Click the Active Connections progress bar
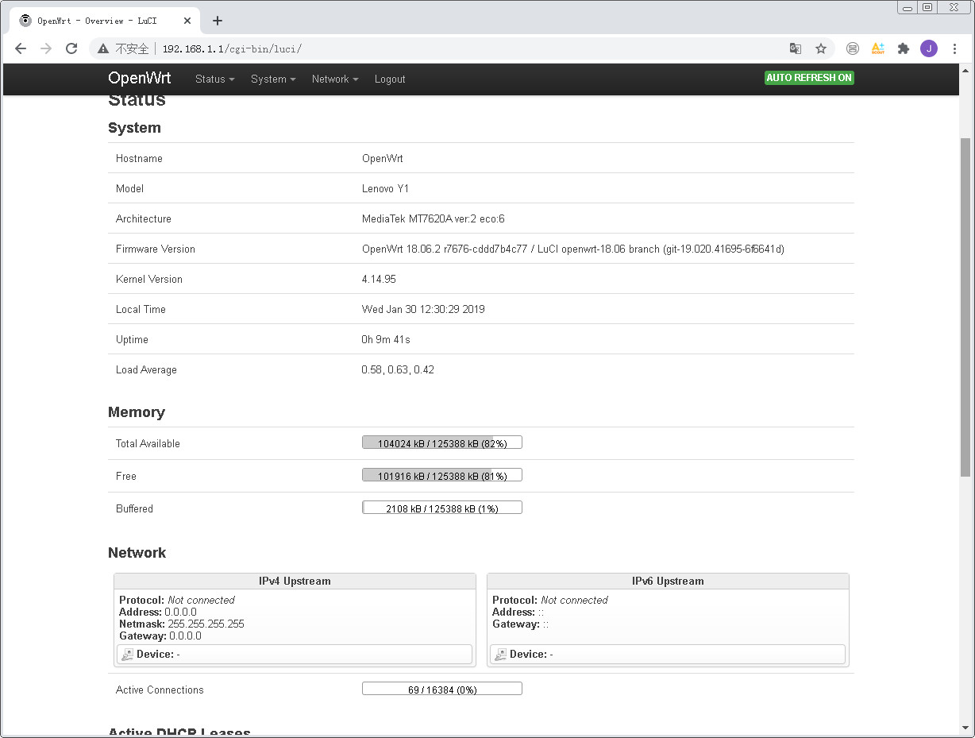975x738 pixels. pos(442,689)
